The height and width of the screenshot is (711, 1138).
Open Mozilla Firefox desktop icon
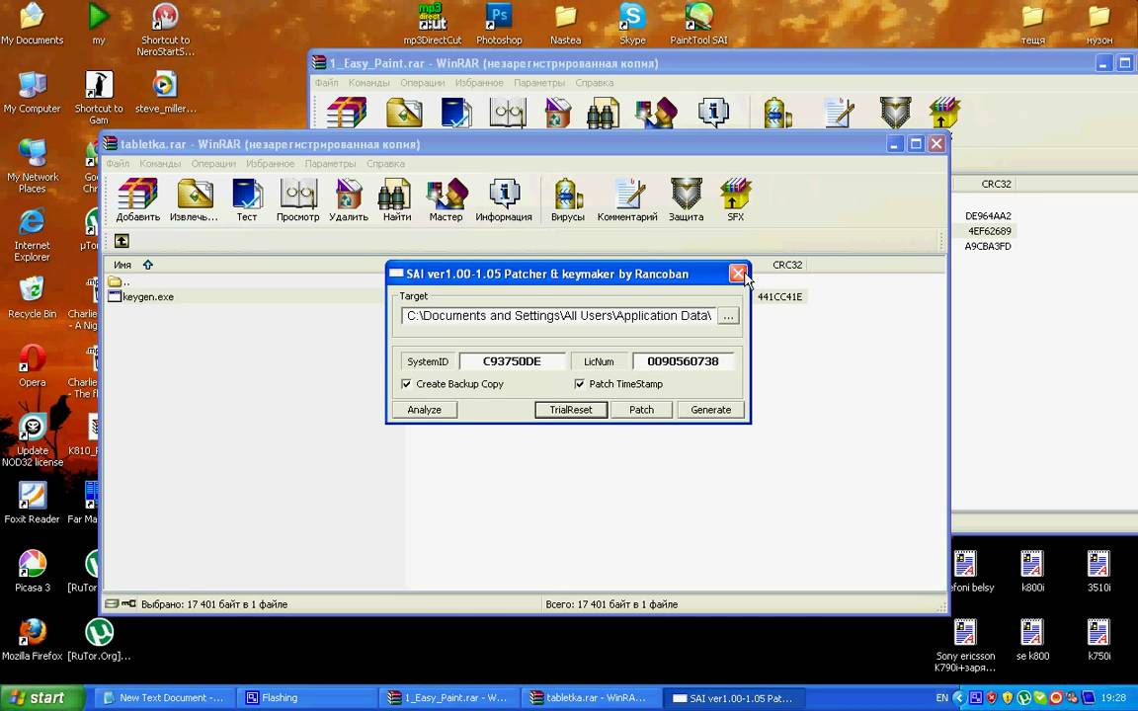coord(32,640)
